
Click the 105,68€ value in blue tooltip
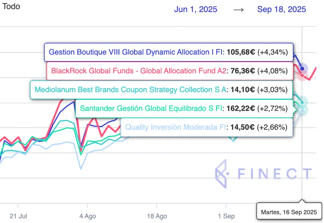click(241, 52)
